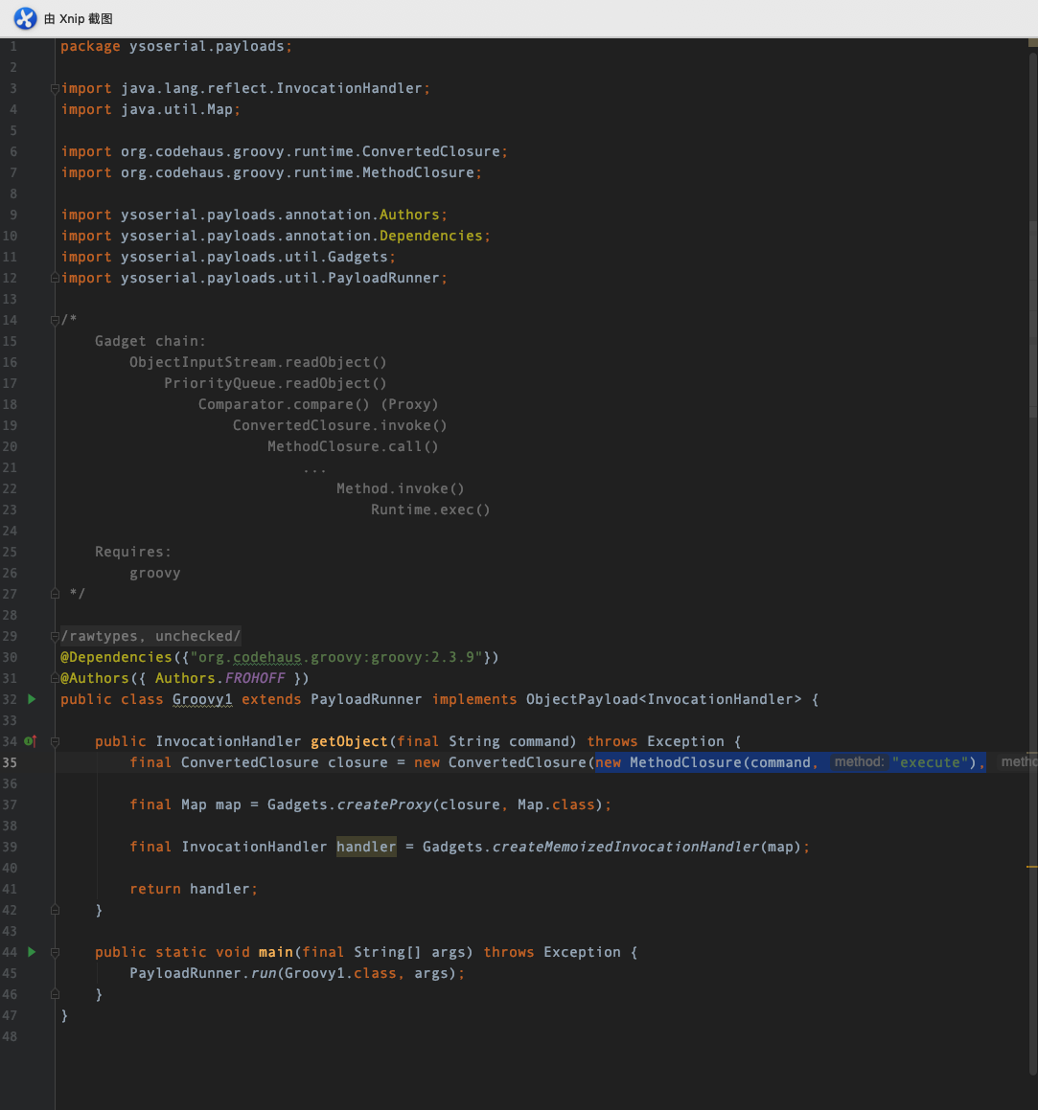This screenshot has width=1038, height=1110.
Task: Collapse the imports block at line 3
Action: [55, 88]
